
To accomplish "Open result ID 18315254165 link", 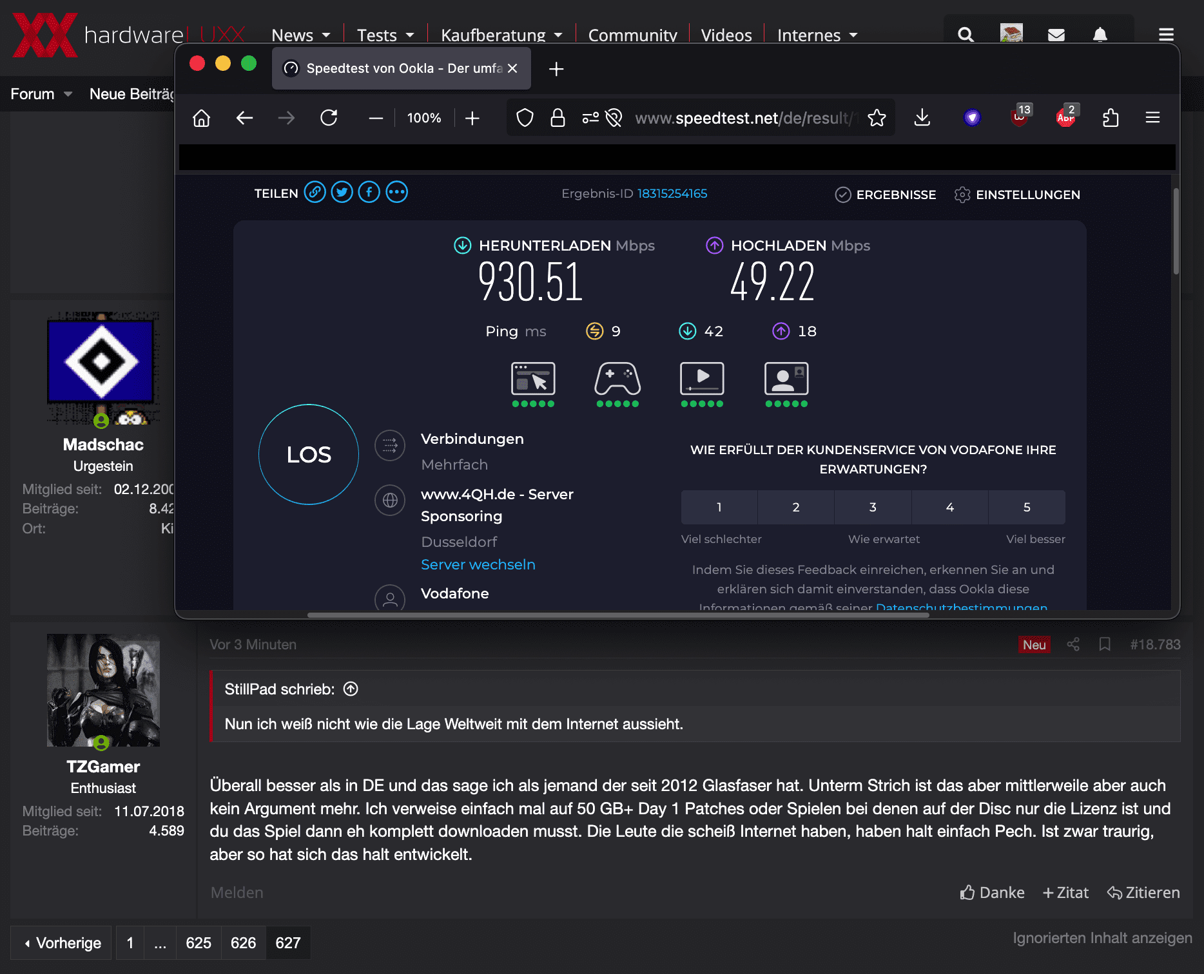I will tap(672, 193).
